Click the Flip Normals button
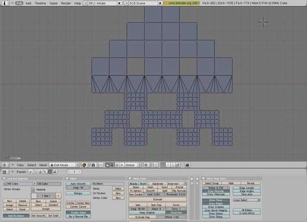 click(179, 191)
